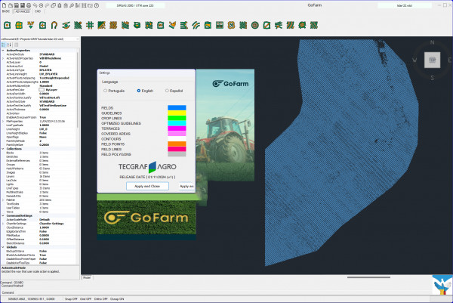
Task: Select the Model layout tab
Action: pos(87,277)
